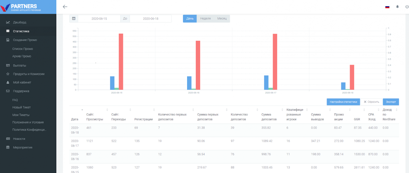409x173 pixels.
Task: Open the FAQ submenu item
Action: (15, 100)
